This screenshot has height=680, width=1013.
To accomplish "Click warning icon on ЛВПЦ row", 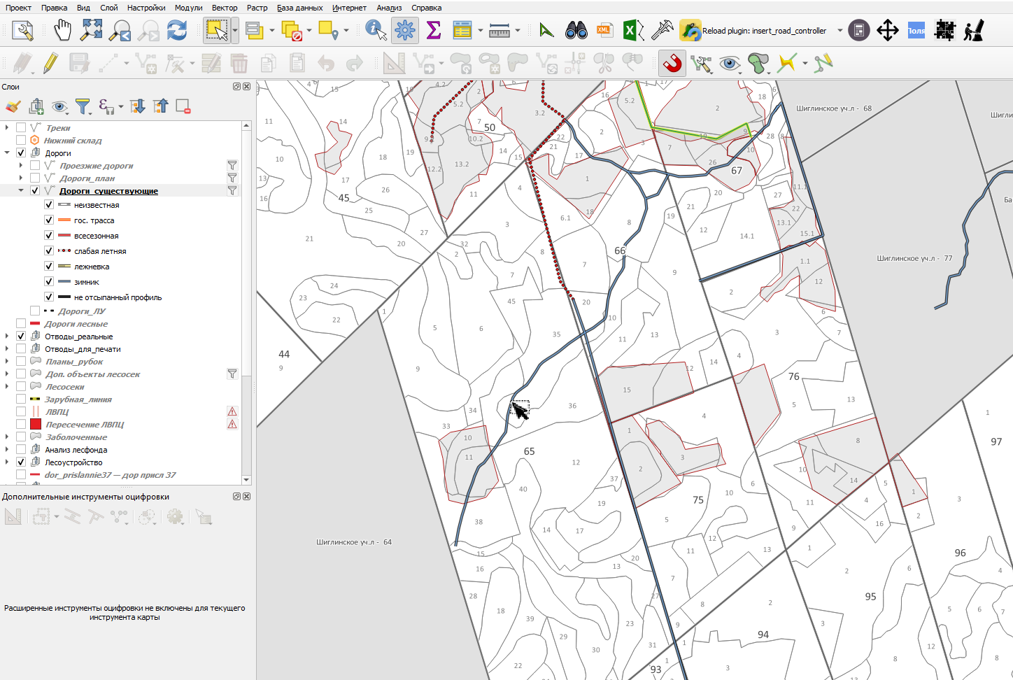I will tap(232, 412).
